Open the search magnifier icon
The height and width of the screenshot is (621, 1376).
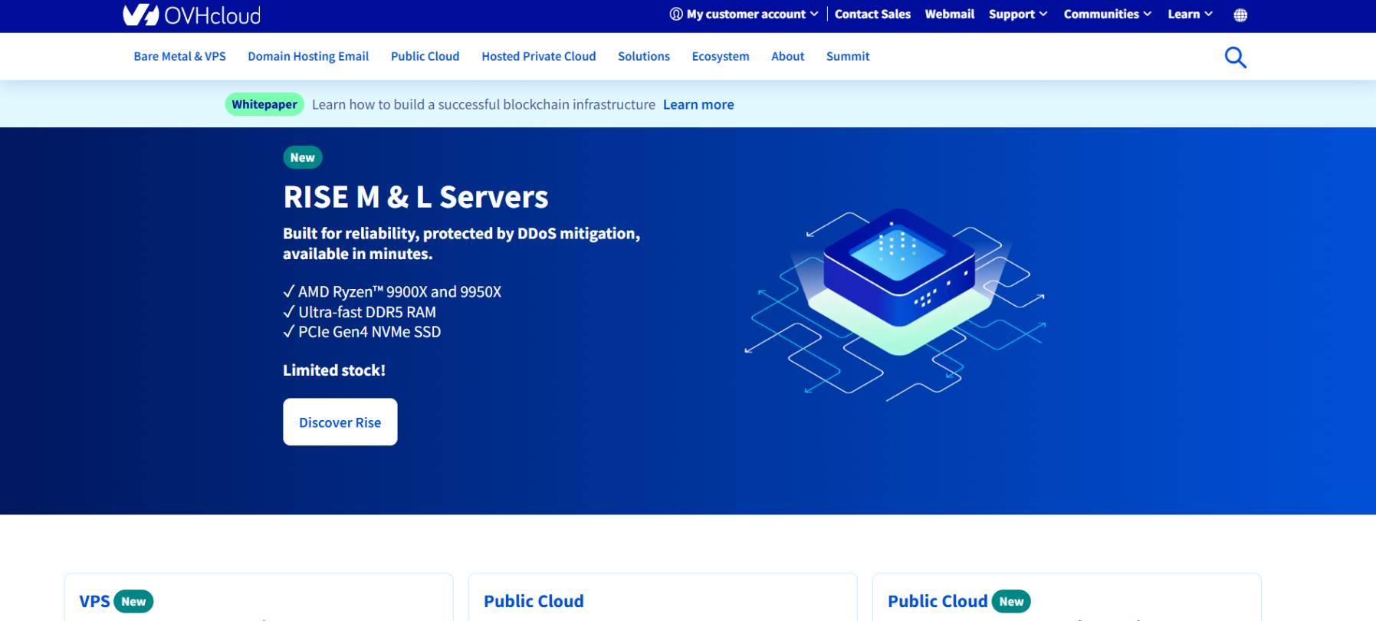(x=1235, y=58)
